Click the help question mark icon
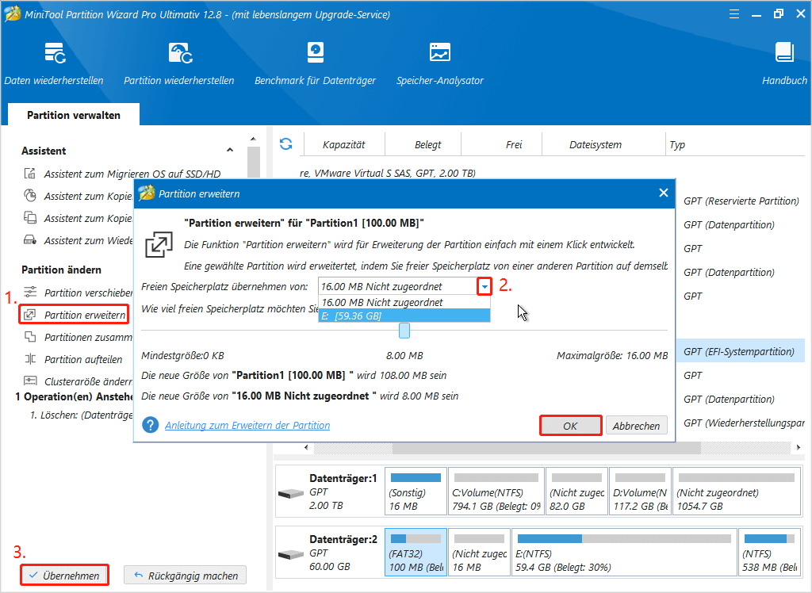812x593 pixels. click(x=150, y=425)
